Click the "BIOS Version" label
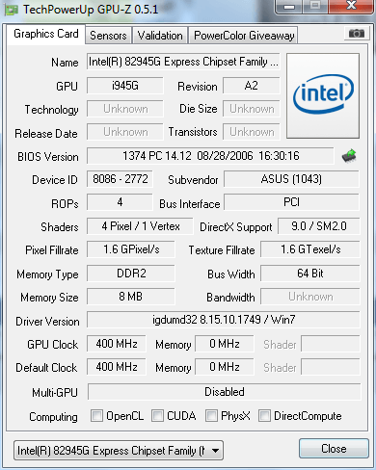 48,157
